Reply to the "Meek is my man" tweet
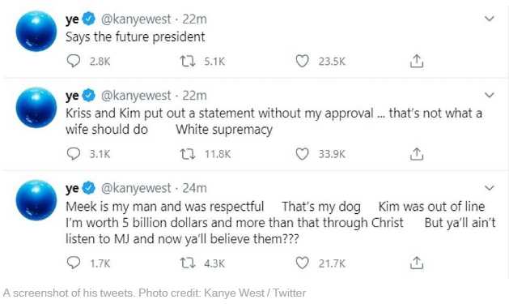This screenshot has height=308, width=509. click(74, 263)
